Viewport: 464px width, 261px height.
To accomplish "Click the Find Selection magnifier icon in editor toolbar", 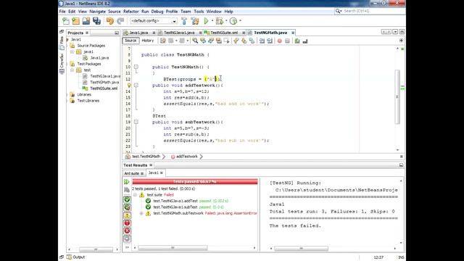I will coord(195,41).
